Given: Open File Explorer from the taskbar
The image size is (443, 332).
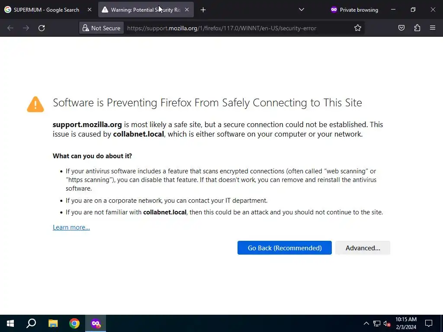Looking at the screenshot, I should click(53, 323).
